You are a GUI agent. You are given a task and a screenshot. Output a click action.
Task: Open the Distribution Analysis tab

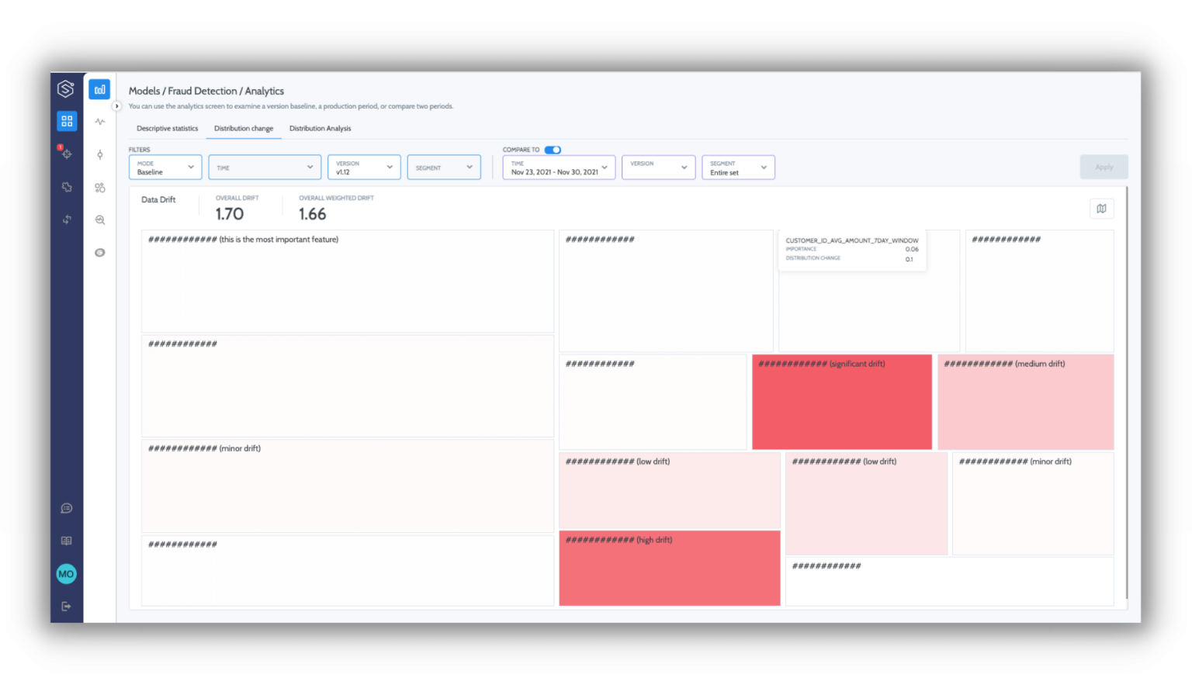point(320,128)
